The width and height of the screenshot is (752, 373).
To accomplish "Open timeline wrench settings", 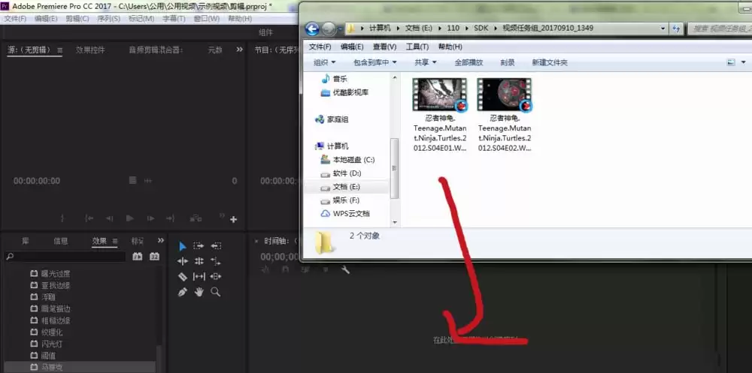I will pyautogui.click(x=345, y=269).
